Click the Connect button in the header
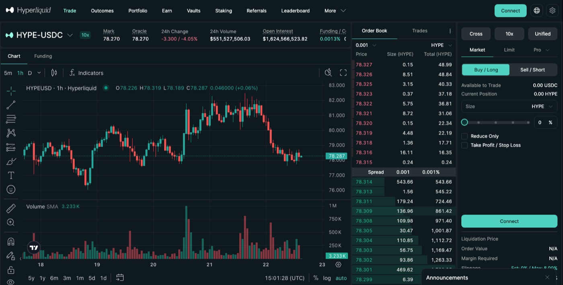Viewport: 563px width, 285px height. point(510,11)
